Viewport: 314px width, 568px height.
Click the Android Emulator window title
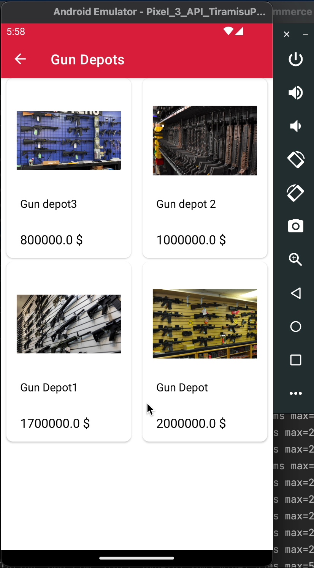point(159,12)
